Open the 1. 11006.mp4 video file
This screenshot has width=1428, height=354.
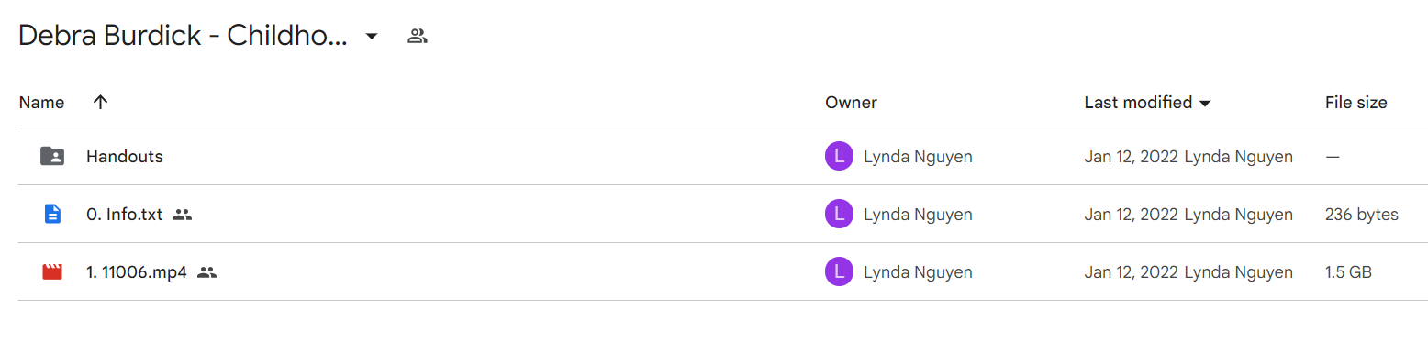pyautogui.click(x=137, y=272)
